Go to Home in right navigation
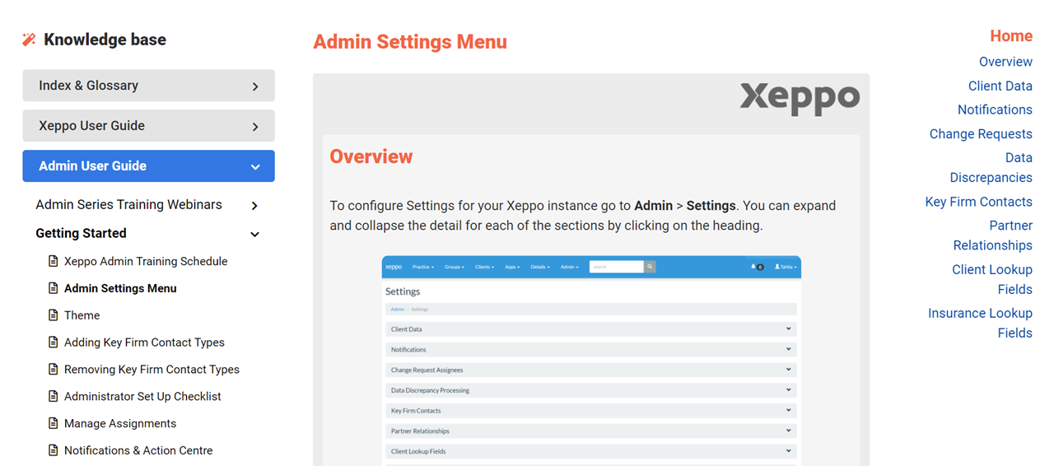 tap(1010, 36)
